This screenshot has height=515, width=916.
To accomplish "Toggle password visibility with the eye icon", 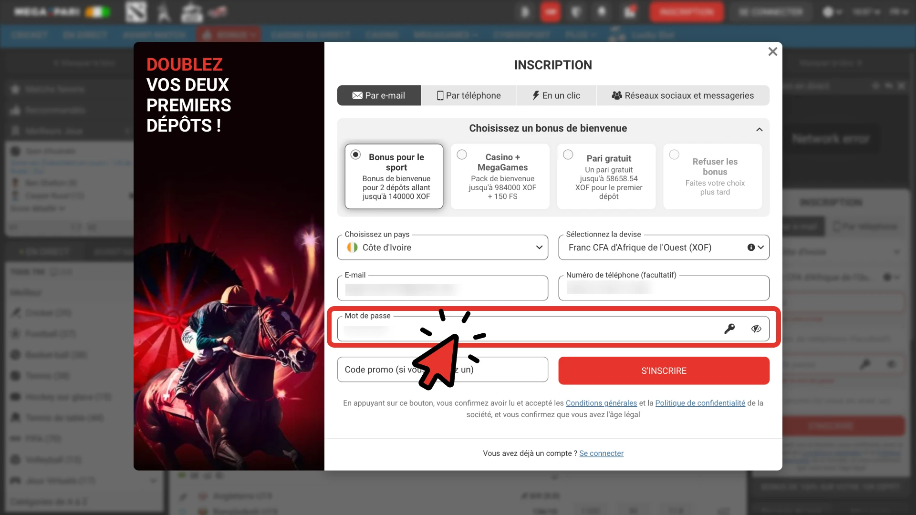I will (x=756, y=329).
